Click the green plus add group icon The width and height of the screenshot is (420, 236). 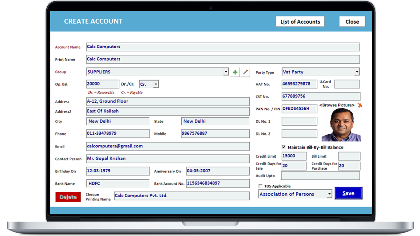235,72
